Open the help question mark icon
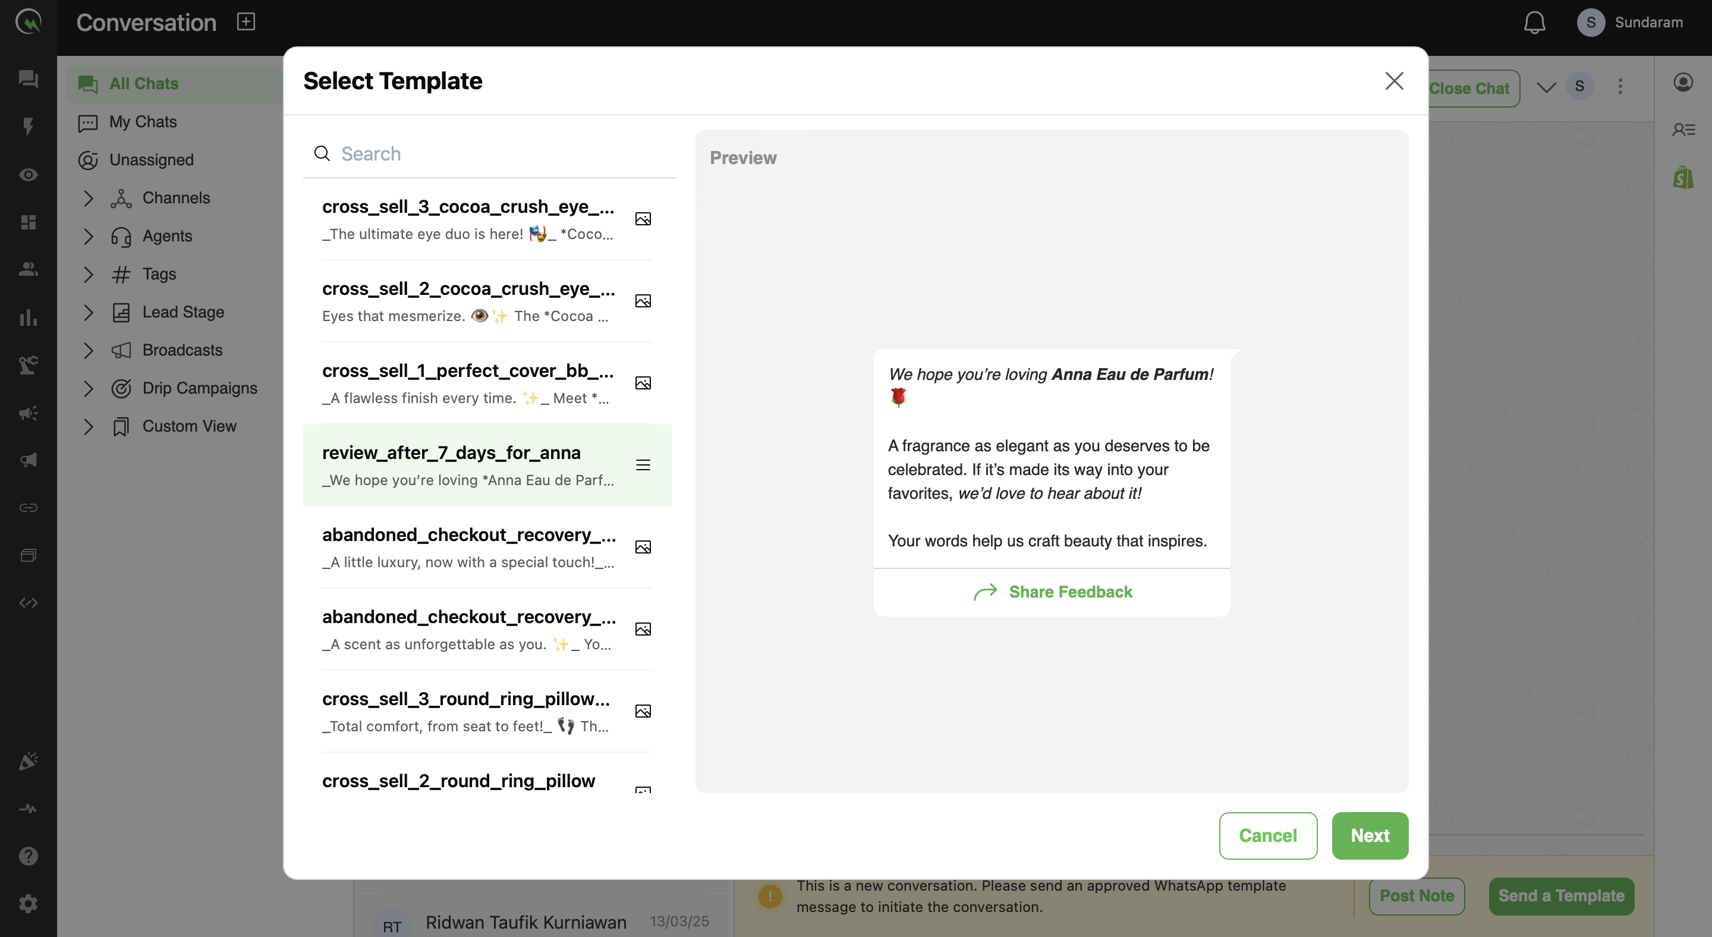Image resolution: width=1712 pixels, height=937 pixels. (28, 856)
